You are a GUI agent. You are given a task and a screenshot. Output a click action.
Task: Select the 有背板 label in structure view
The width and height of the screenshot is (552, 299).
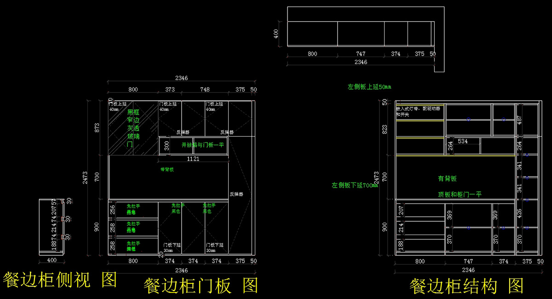tap(447, 178)
